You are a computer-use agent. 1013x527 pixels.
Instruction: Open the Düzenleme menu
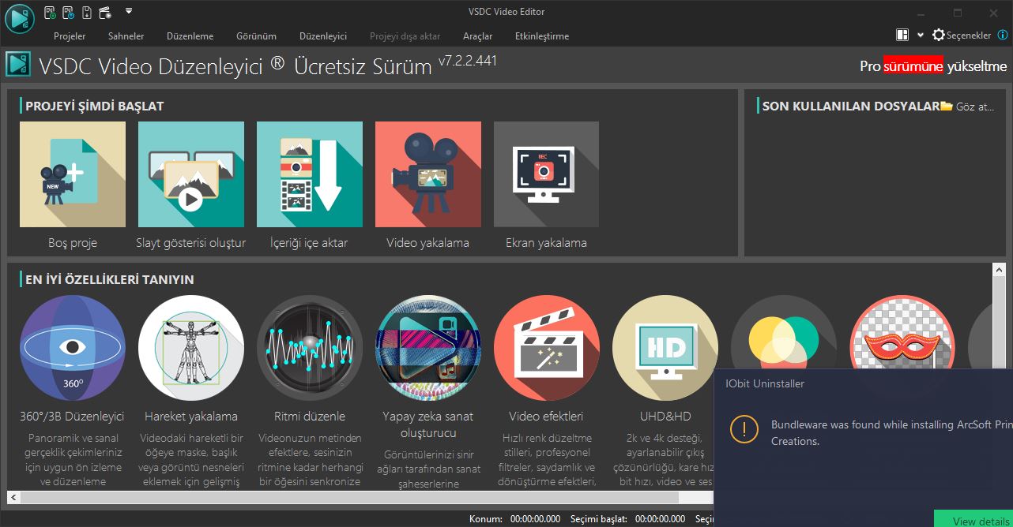click(190, 36)
